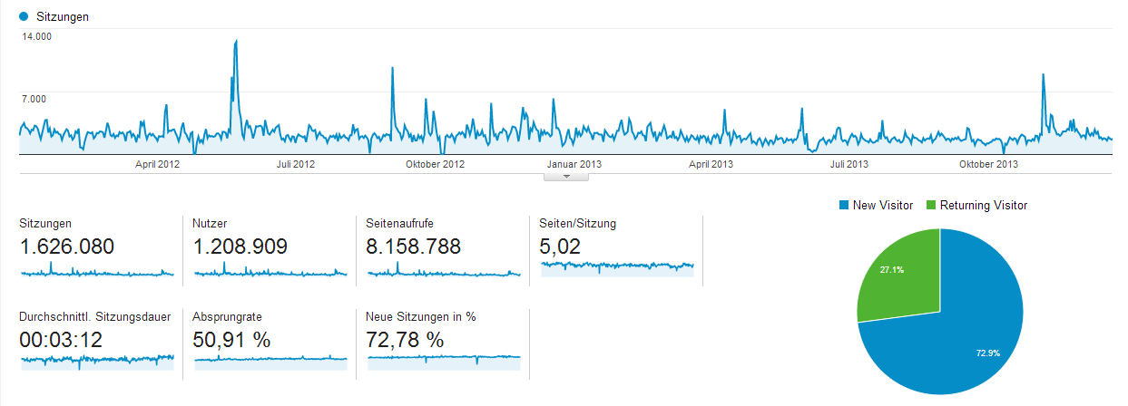
Task: Click the sparkline under the Sitzungen total
Action: click(x=96, y=271)
